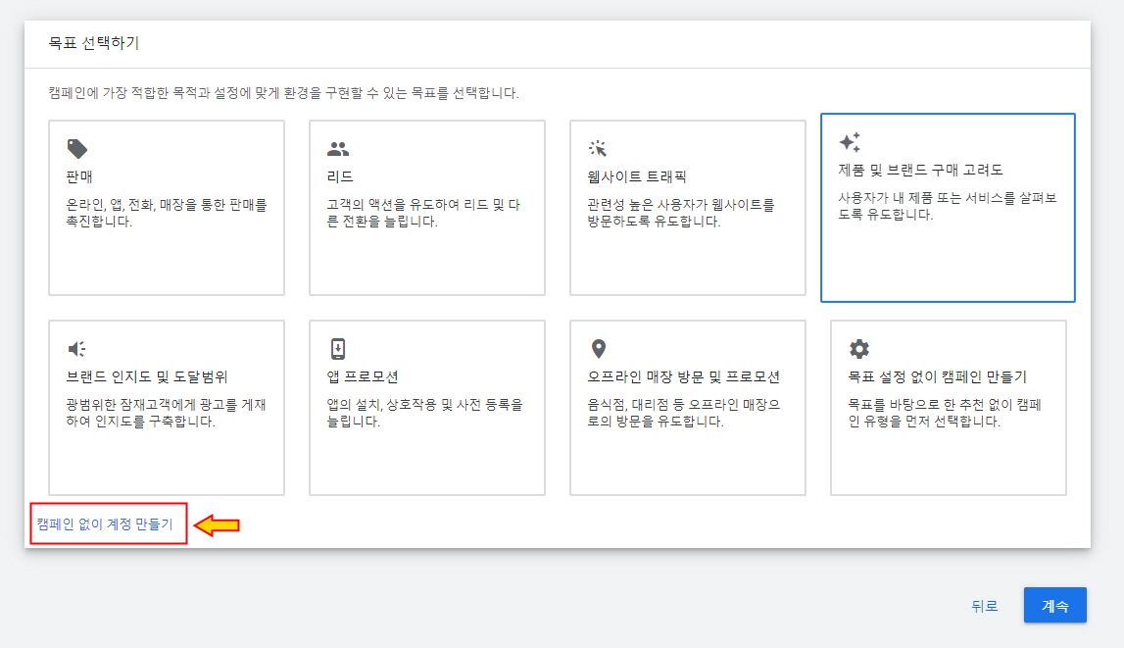Click the 리드 card description text
The image size is (1124, 648).
coord(423,213)
